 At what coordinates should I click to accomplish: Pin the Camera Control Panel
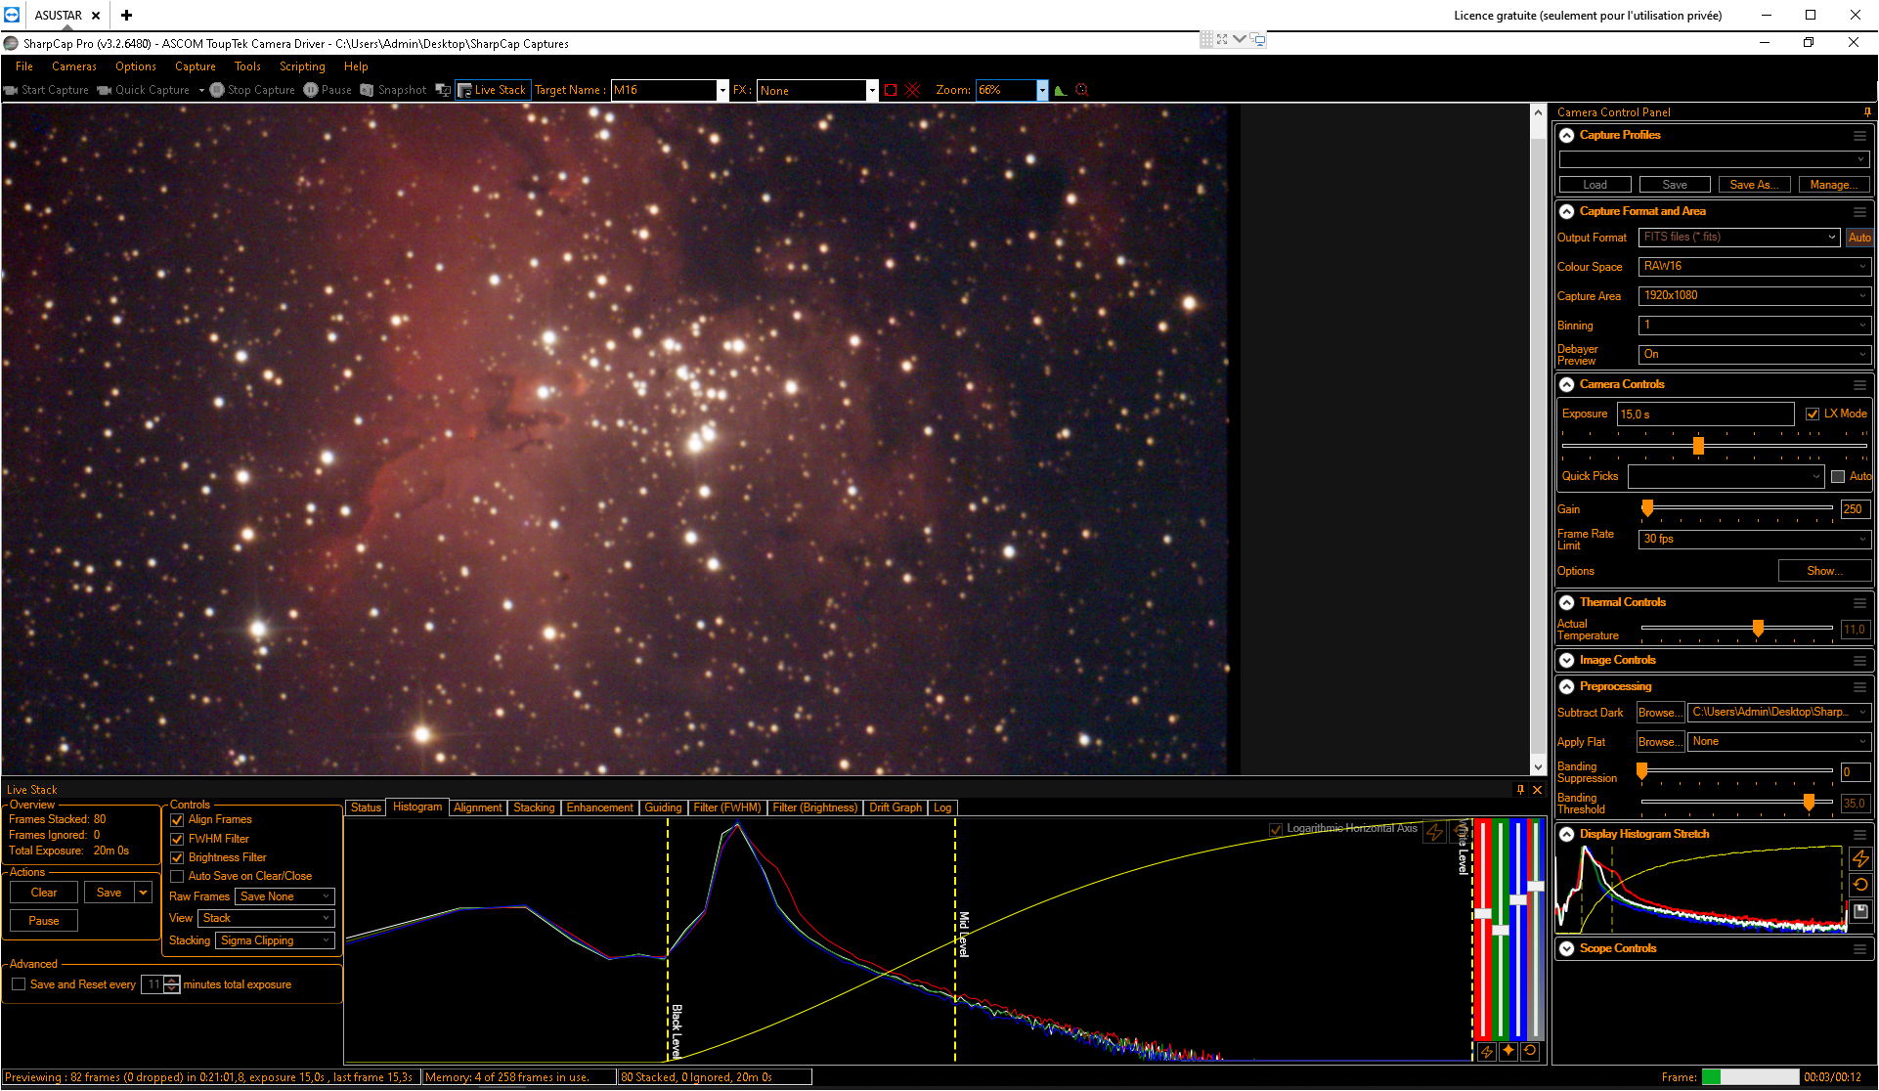1867,112
